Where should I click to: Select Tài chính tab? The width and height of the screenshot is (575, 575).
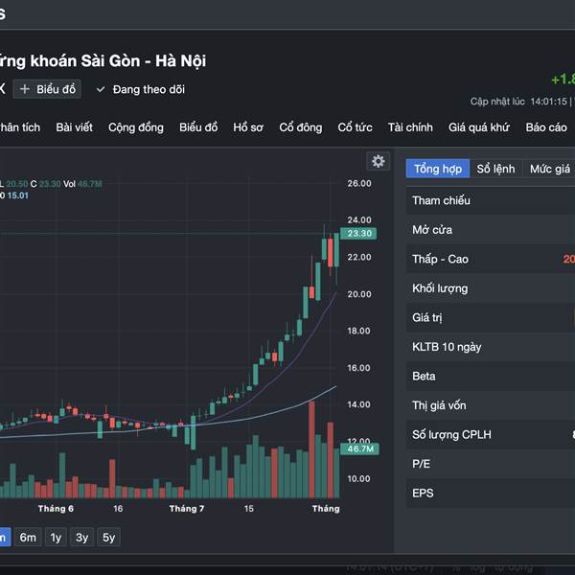pos(410,127)
